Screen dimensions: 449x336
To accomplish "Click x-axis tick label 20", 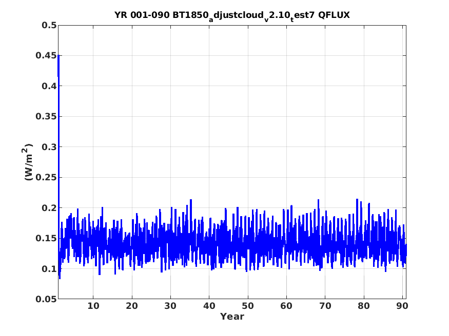I will click(x=132, y=306).
